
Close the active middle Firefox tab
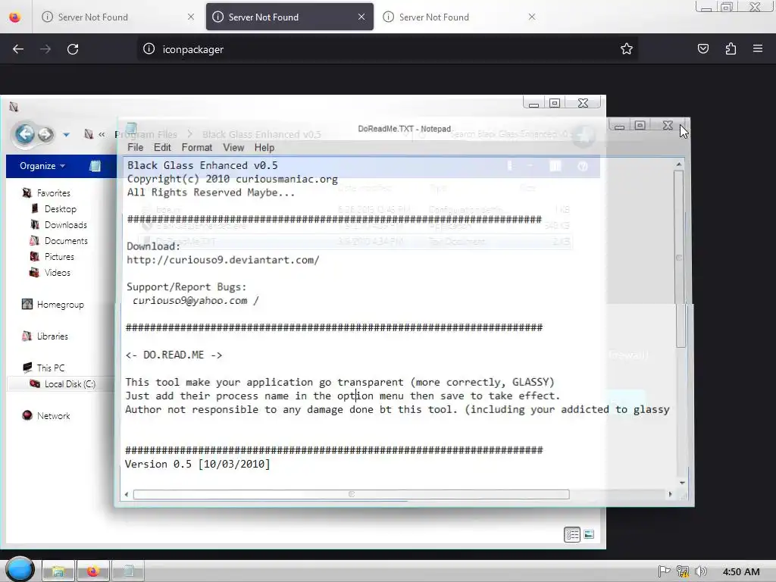(361, 17)
